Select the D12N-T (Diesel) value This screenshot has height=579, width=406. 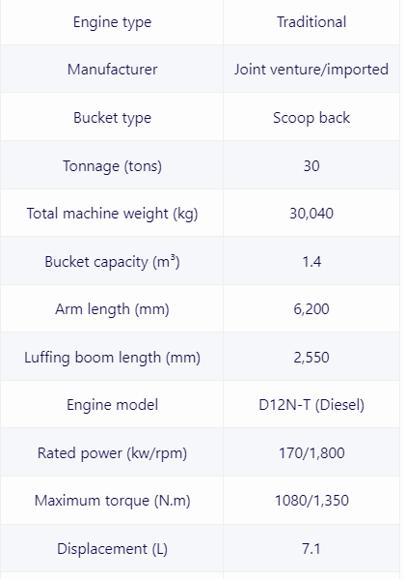(x=311, y=405)
